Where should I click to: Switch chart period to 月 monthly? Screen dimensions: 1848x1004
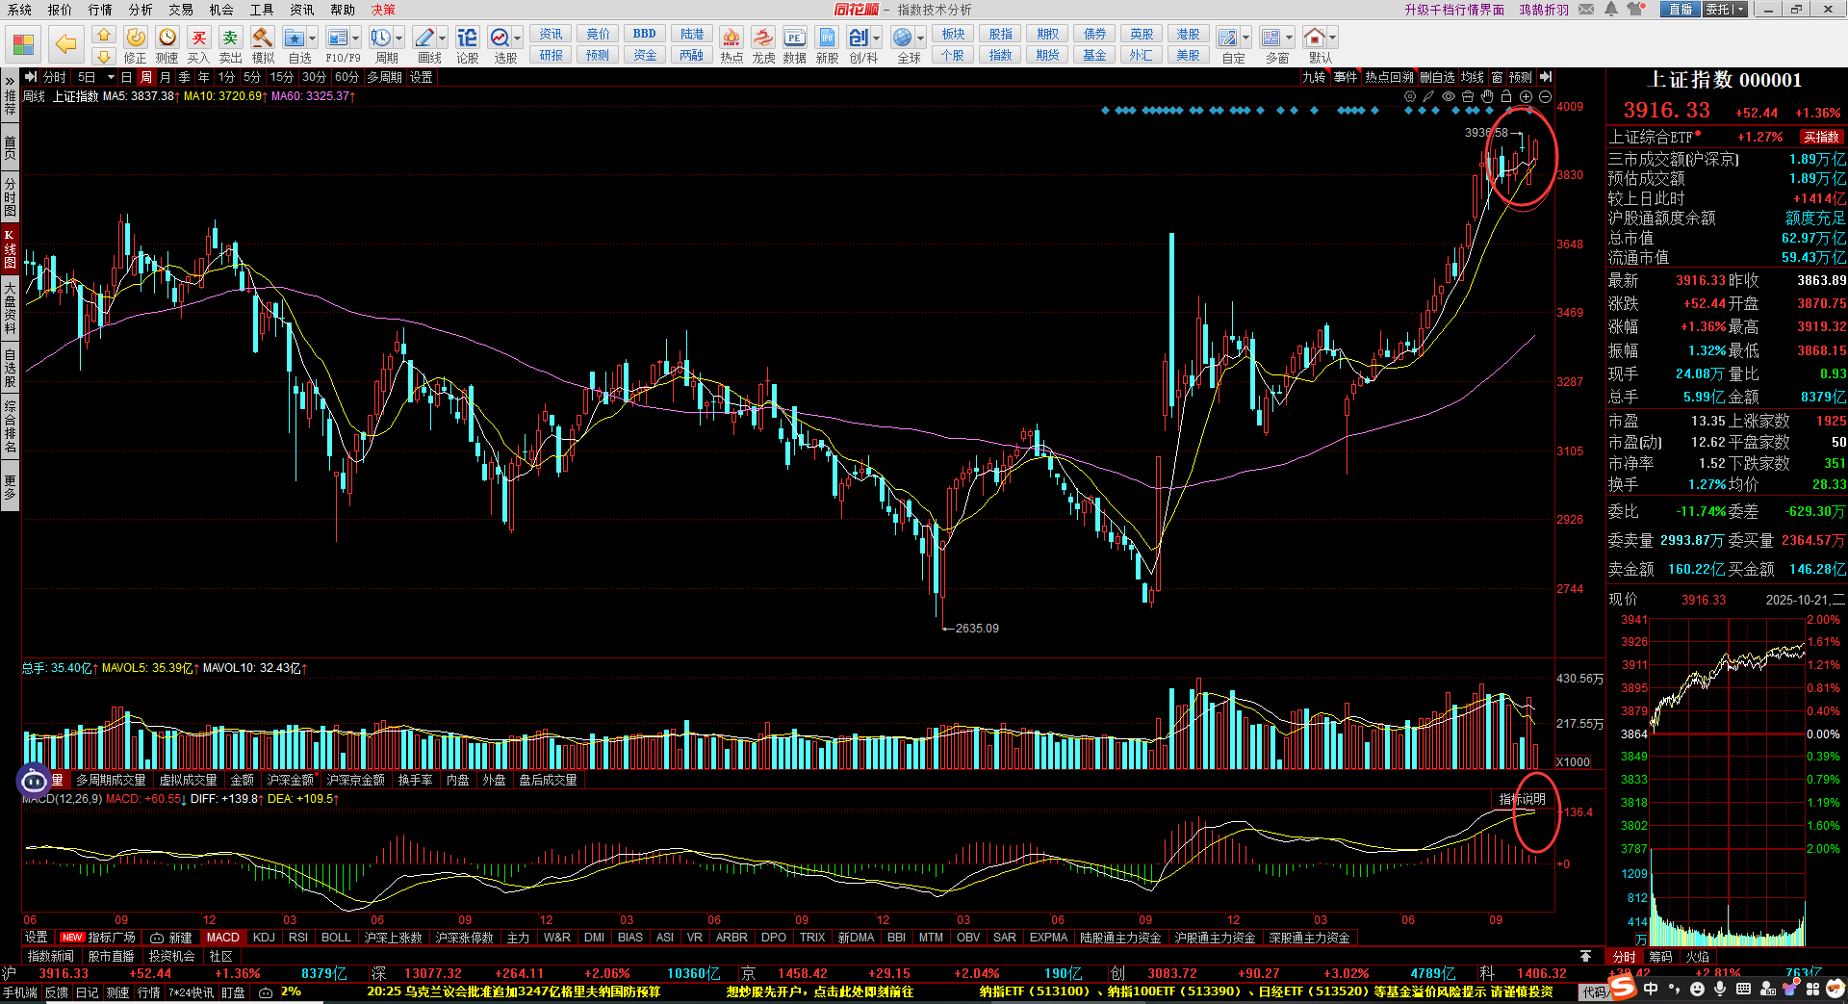[166, 77]
